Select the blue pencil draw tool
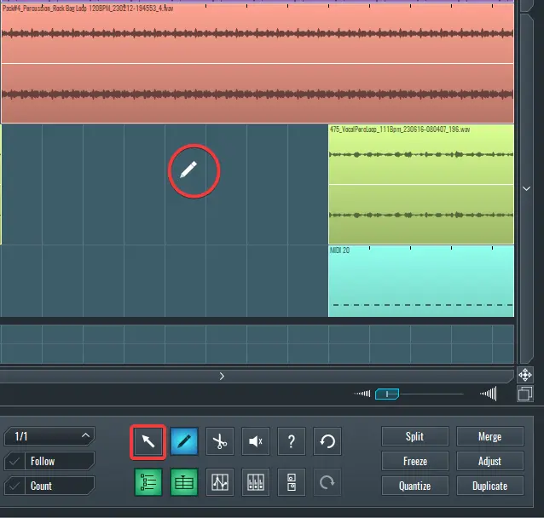This screenshot has height=518, width=544. [184, 441]
